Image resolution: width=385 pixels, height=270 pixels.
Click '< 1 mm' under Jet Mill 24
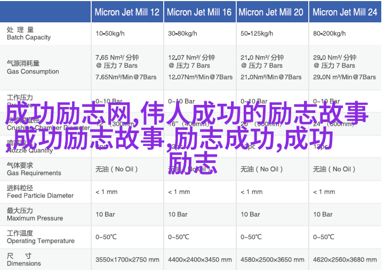(x=324, y=192)
